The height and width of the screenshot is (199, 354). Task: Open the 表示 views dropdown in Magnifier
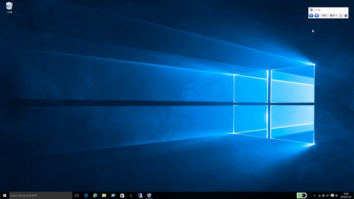(333, 15)
